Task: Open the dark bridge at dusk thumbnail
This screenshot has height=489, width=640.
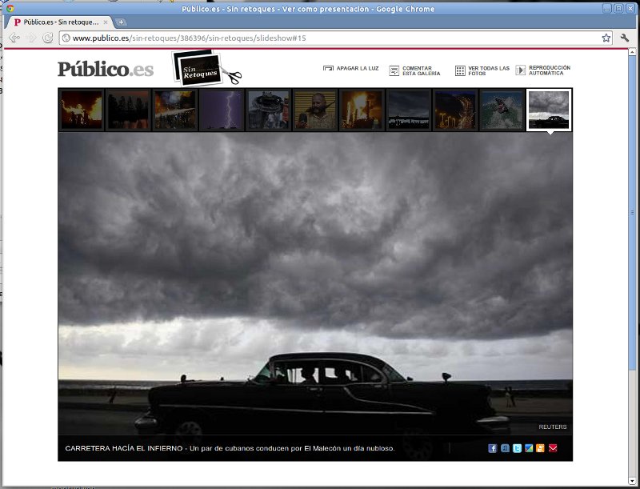Action: pyautogui.click(x=409, y=110)
